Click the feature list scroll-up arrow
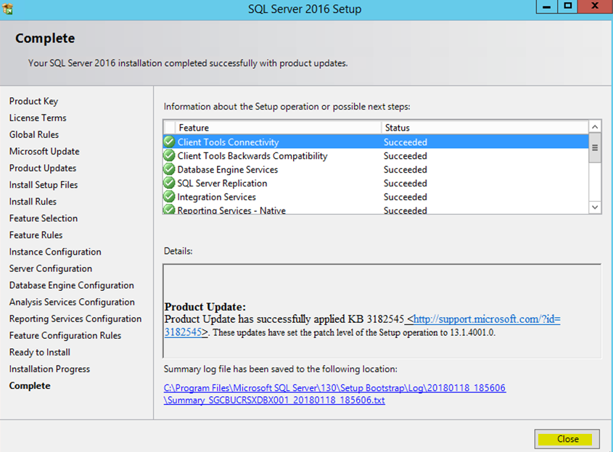 (x=594, y=126)
